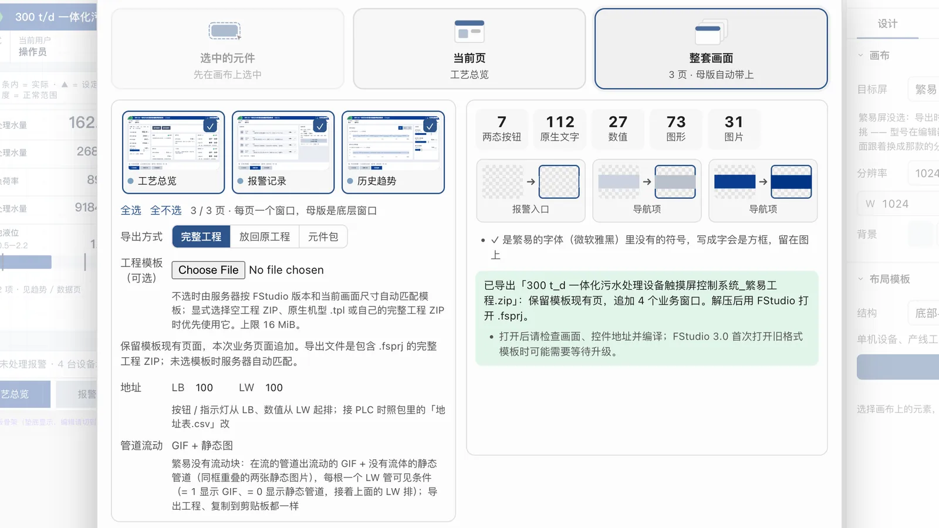Click the W 1024 width field
This screenshot has height=528, width=939.
click(x=898, y=204)
